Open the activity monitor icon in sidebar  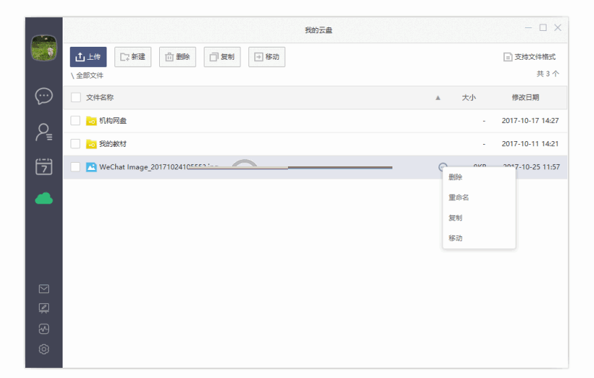[x=44, y=329]
